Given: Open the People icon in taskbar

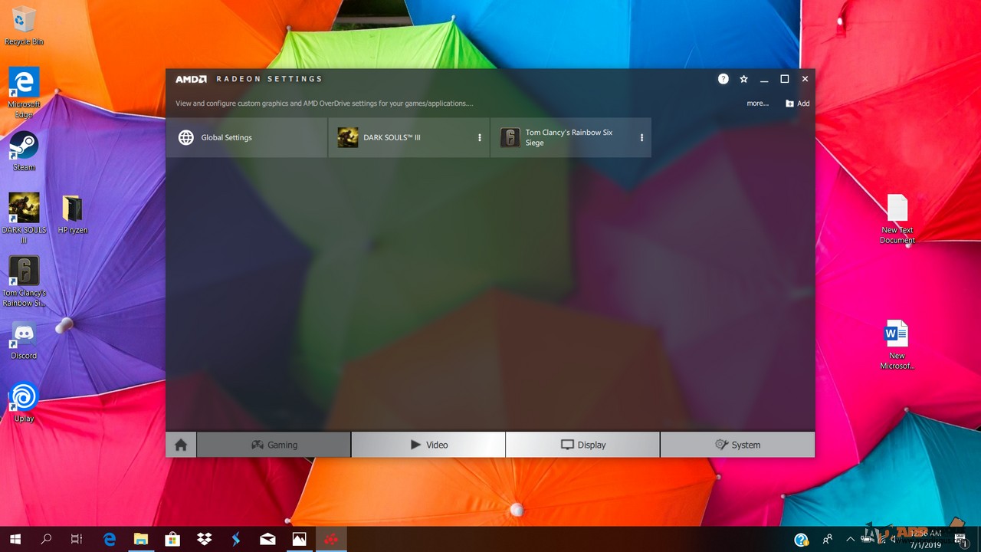Looking at the screenshot, I should (828, 540).
